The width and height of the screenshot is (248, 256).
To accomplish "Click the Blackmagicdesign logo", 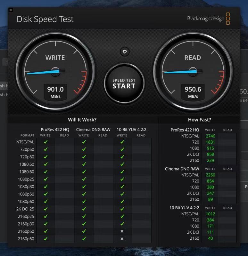I will tap(209, 19).
